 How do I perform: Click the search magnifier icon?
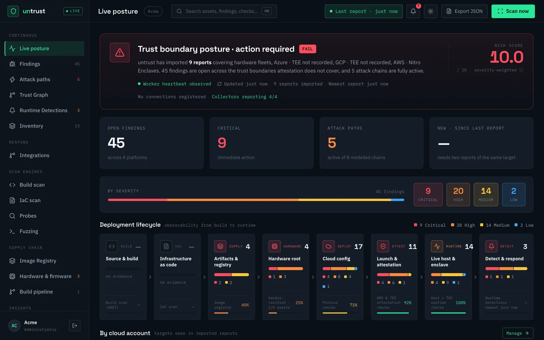pyautogui.click(x=179, y=11)
